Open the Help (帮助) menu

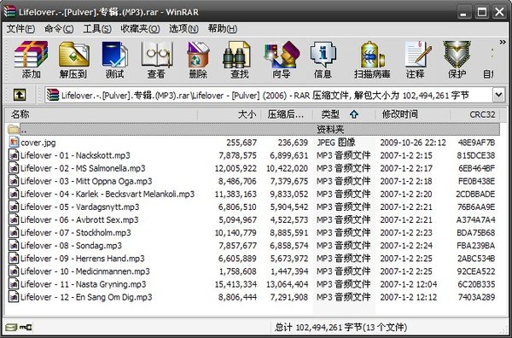point(223,29)
